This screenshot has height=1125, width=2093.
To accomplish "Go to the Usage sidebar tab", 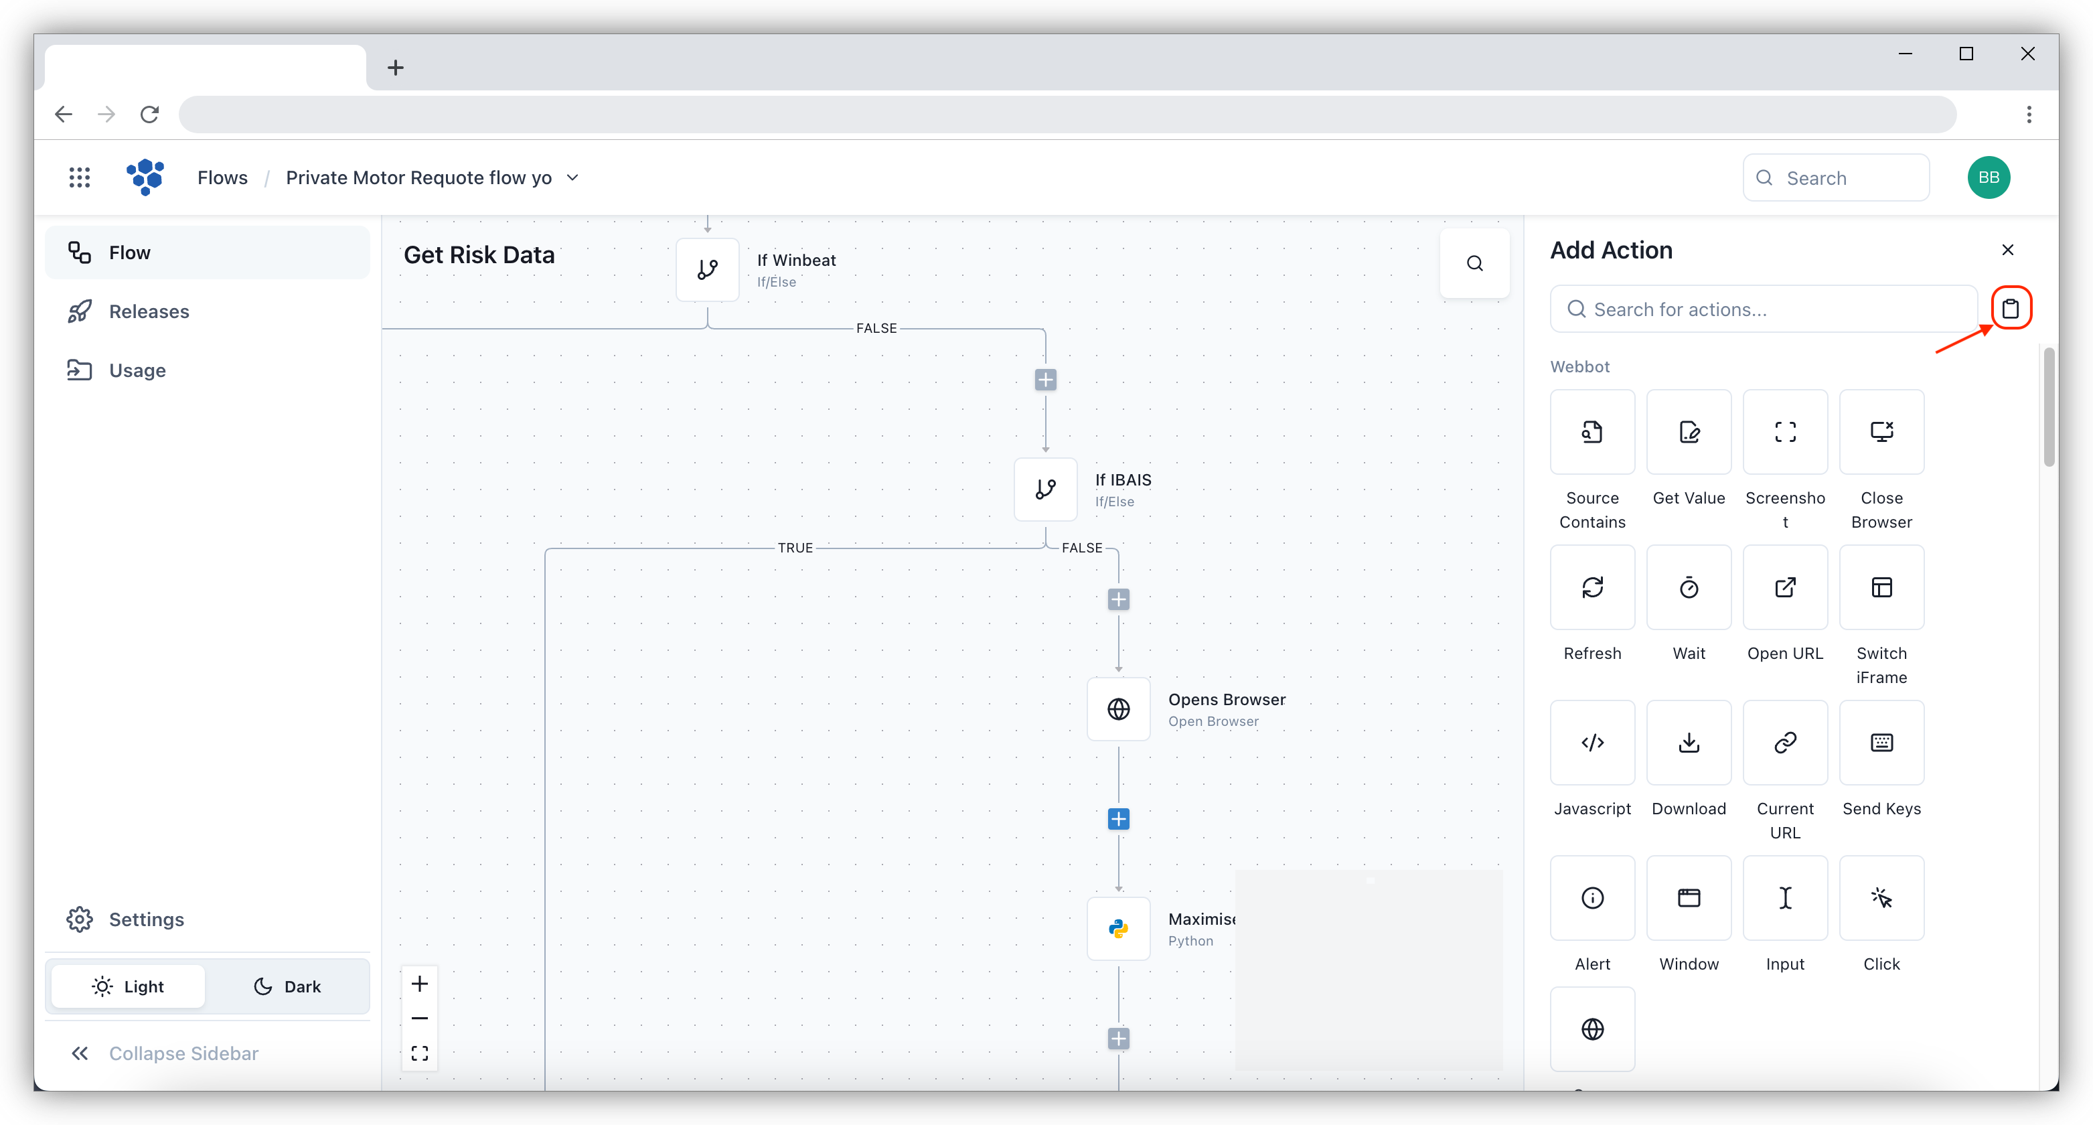I will [x=137, y=371].
